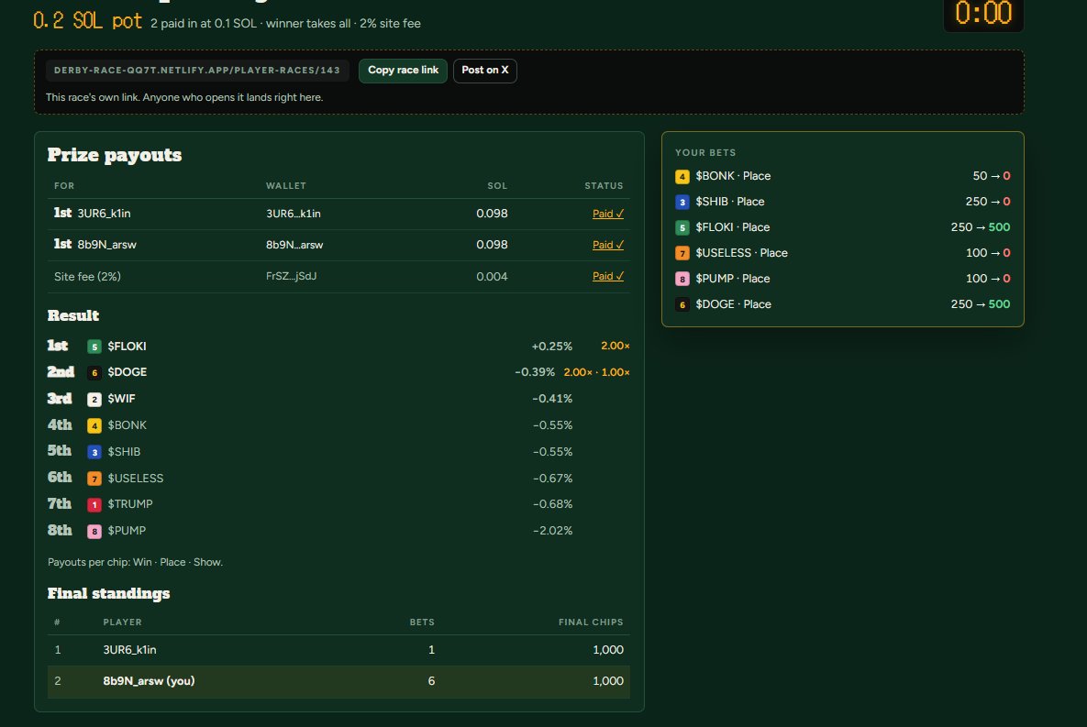This screenshot has height=727, width=1087.
Task: Click the $SHIB badge in Your Bets
Action: (682, 203)
